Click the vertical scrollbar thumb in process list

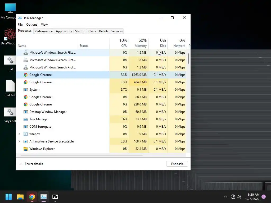pos(188,58)
